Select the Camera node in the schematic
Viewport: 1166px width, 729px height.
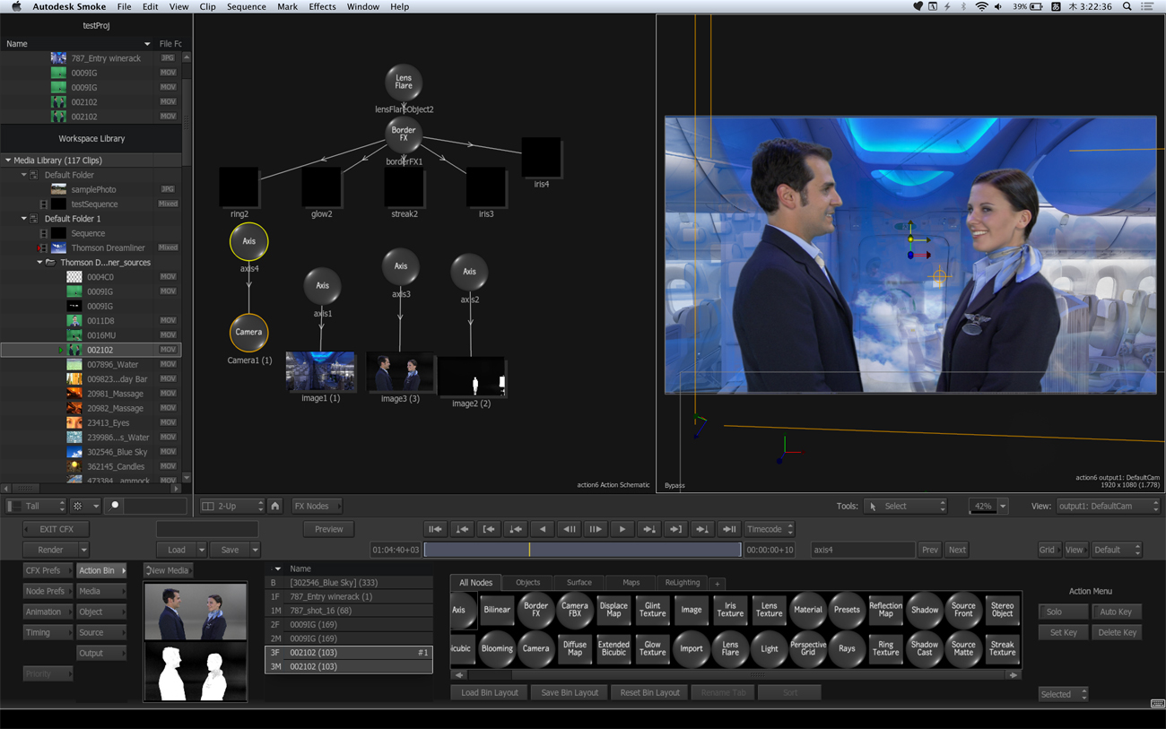248,333
